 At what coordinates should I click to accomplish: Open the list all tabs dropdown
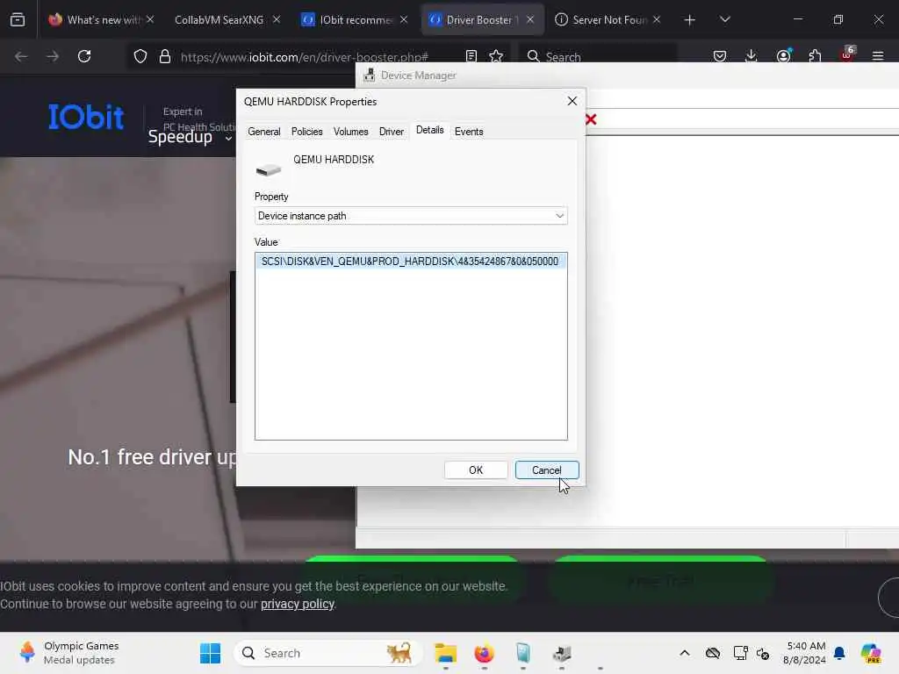[x=724, y=19]
